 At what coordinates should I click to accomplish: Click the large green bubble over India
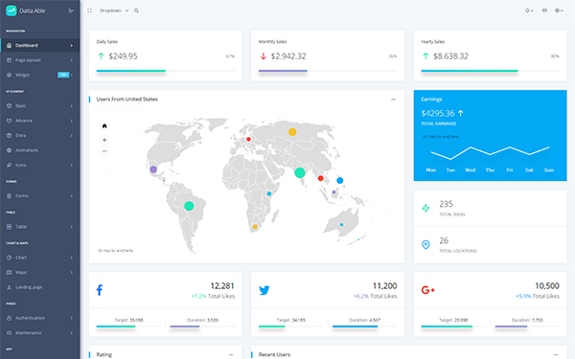click(x=300, y=172)
